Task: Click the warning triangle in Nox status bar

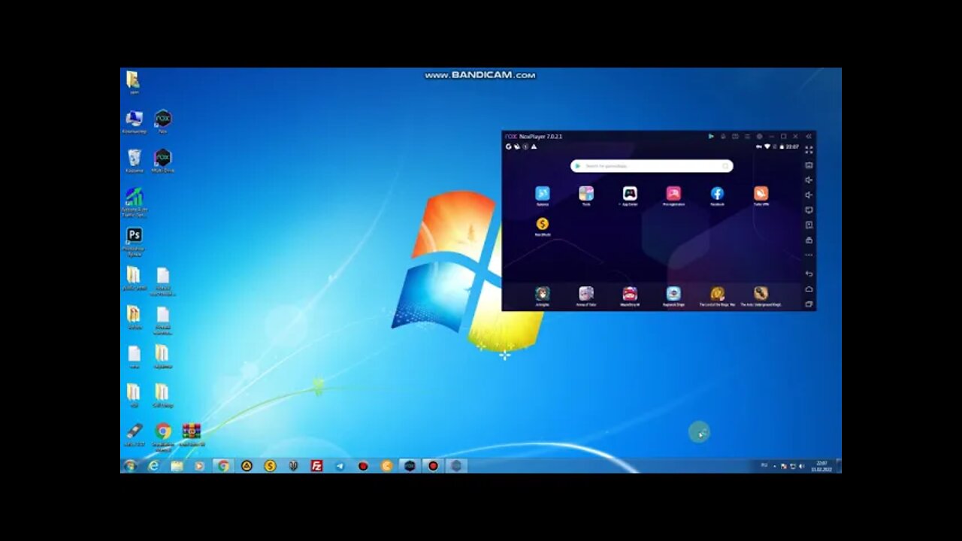Action: [534, 147]
